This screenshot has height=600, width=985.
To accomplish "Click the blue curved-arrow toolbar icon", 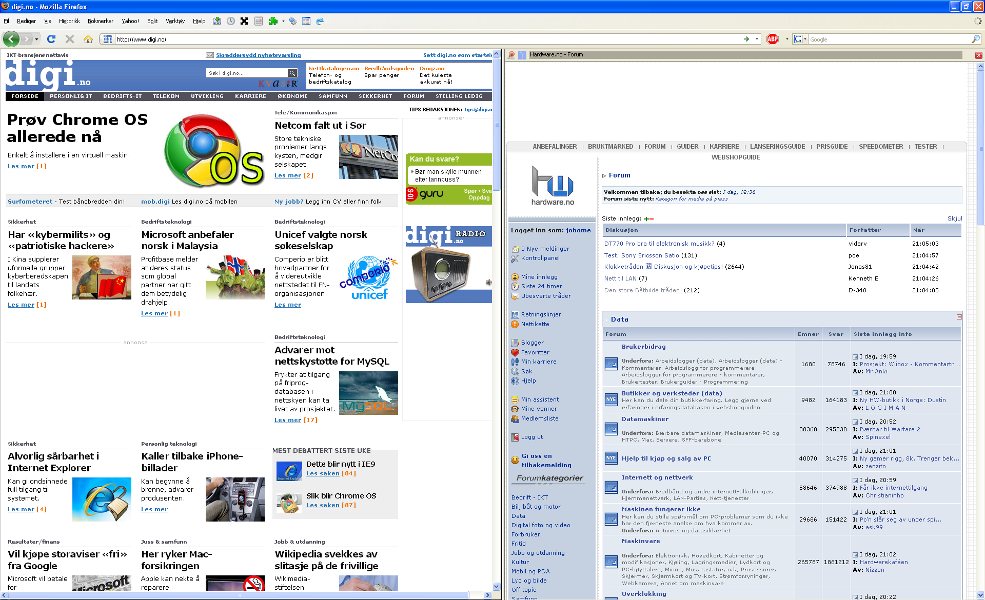I will click(x=320, y=21).
